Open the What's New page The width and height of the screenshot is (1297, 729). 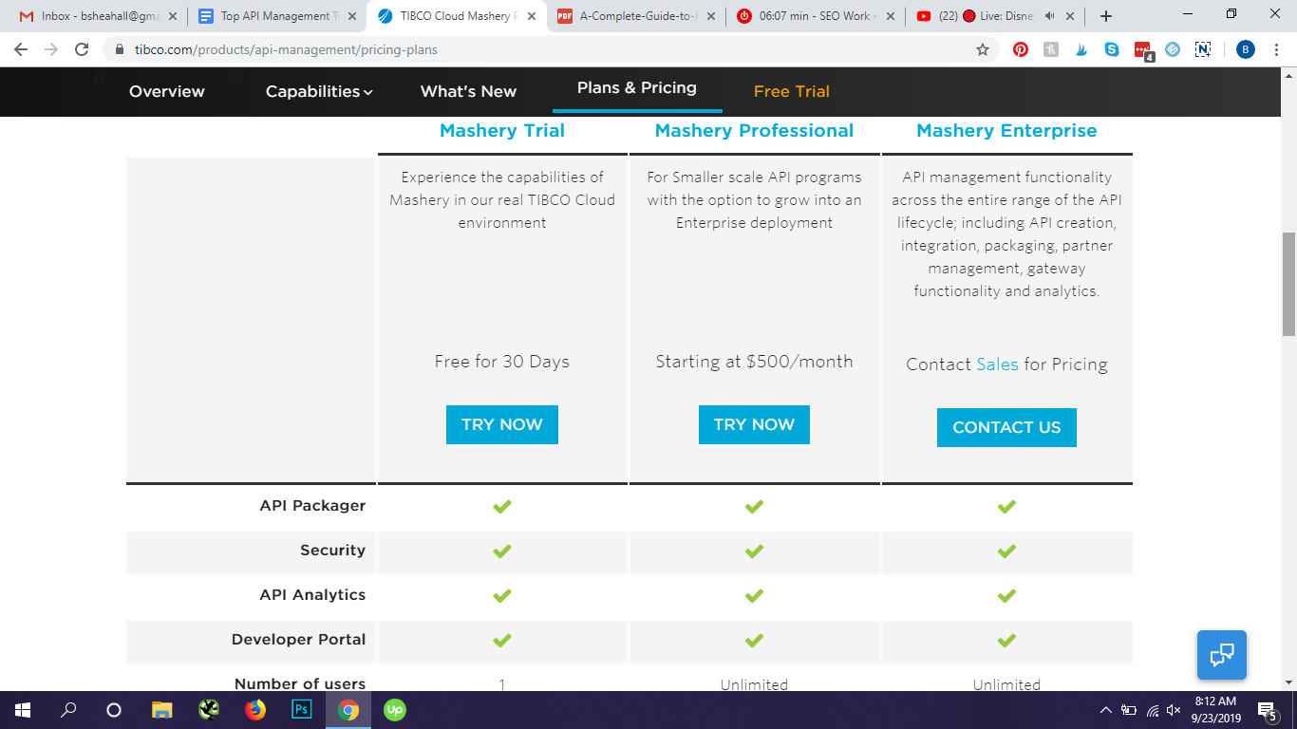468,91
